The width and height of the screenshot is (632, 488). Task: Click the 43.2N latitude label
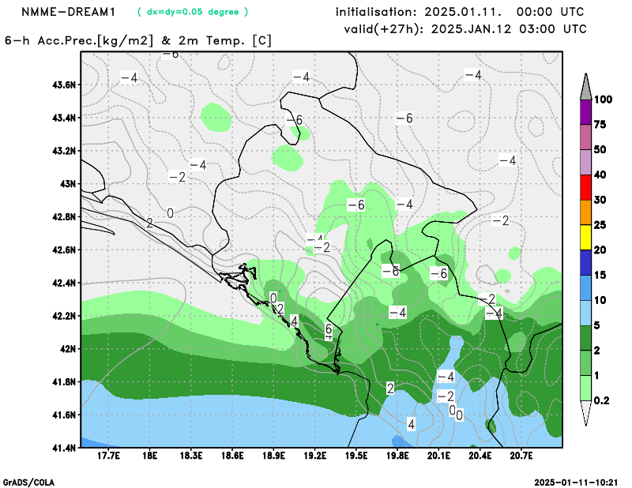64,151
